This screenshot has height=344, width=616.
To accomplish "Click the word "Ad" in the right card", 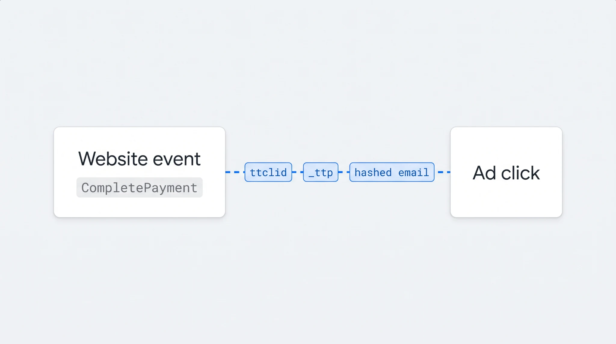I will coord(484,173).
